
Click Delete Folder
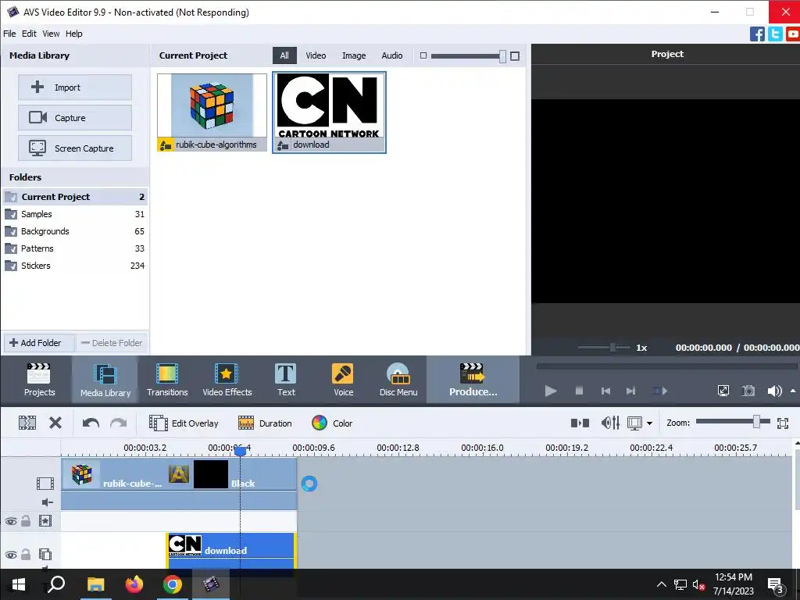click(112, 343)
